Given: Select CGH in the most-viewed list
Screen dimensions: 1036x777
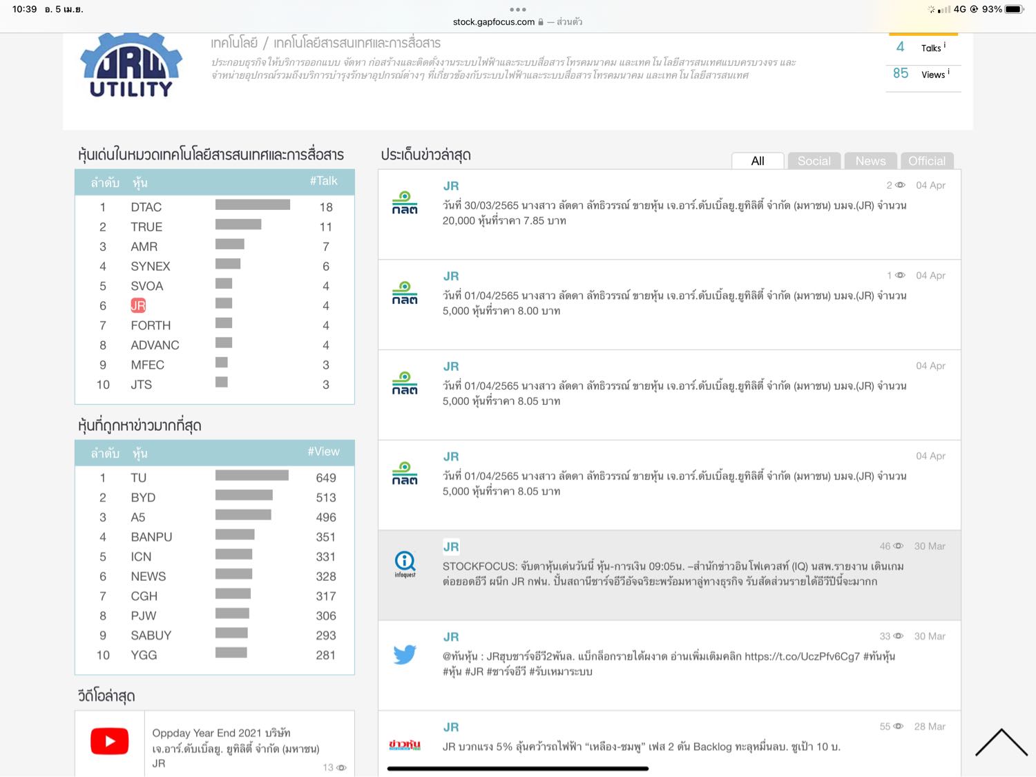Looking at the screenshot, I should [144, 597].
